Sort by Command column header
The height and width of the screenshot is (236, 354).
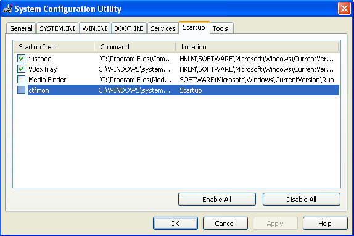pyautogui.click(x=135, y=47)
